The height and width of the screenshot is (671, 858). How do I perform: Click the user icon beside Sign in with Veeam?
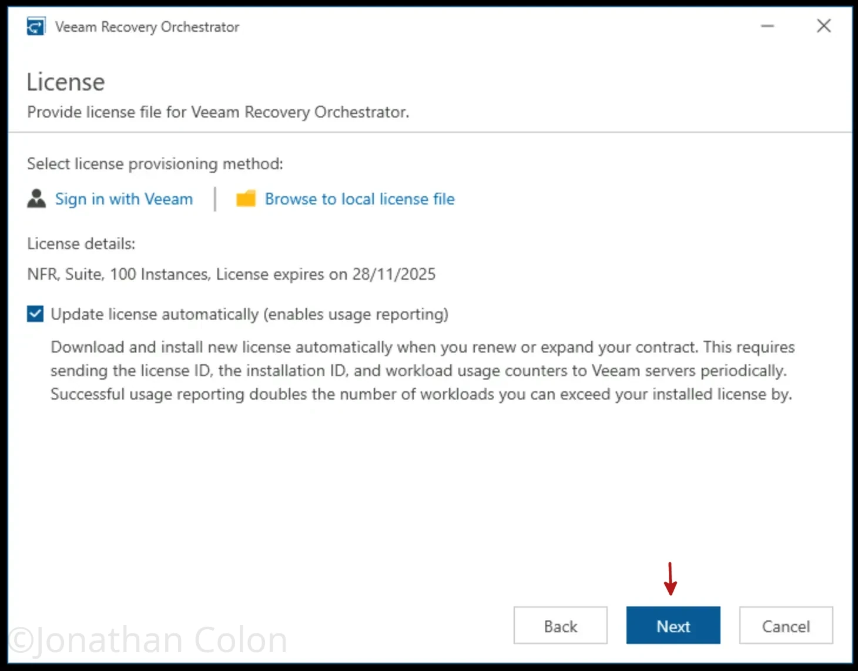(36, 199)
